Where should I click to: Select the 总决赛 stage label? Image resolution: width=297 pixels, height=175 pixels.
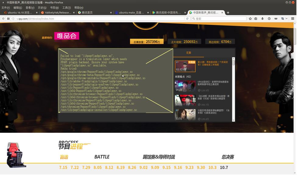point(228,157)
